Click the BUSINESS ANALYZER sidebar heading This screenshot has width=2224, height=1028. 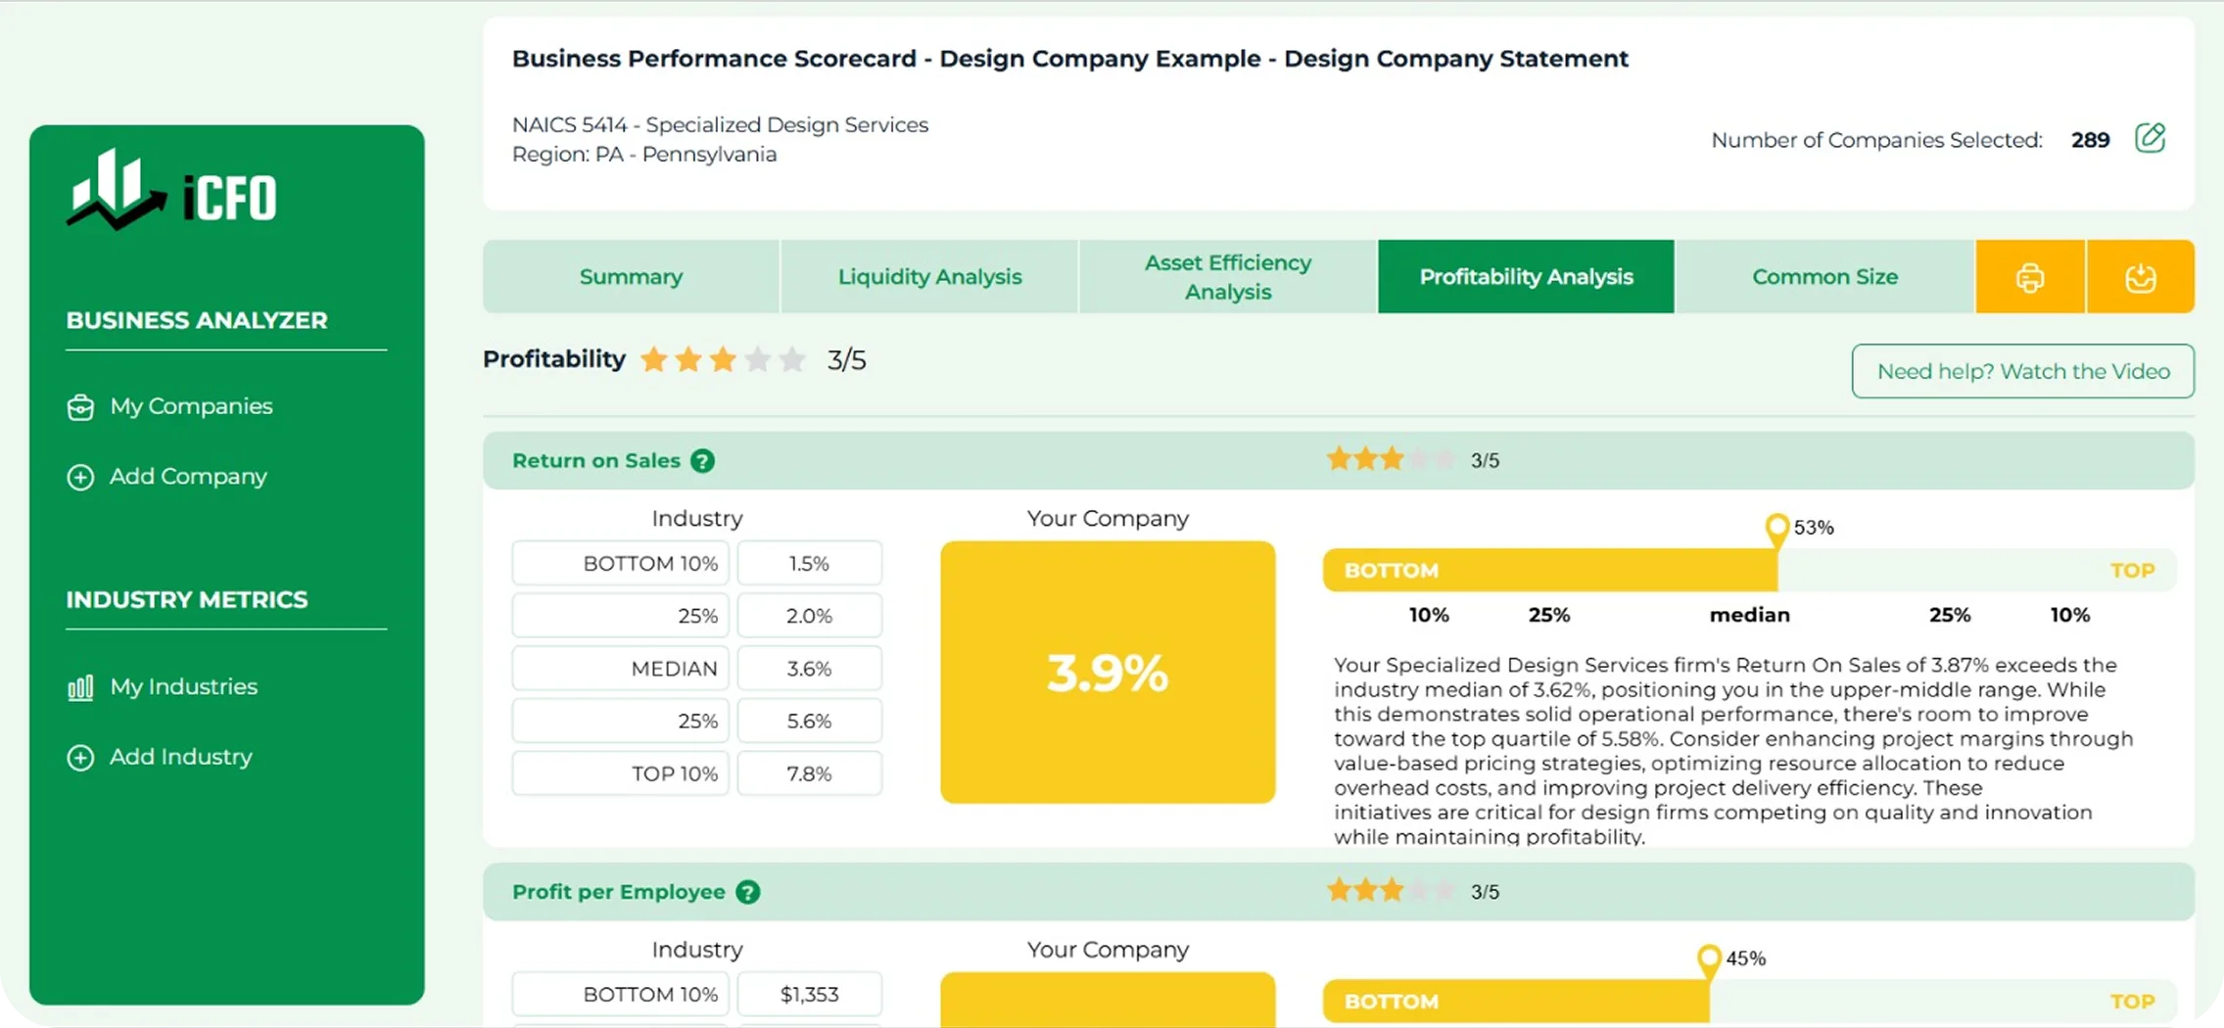coord(197,321)
